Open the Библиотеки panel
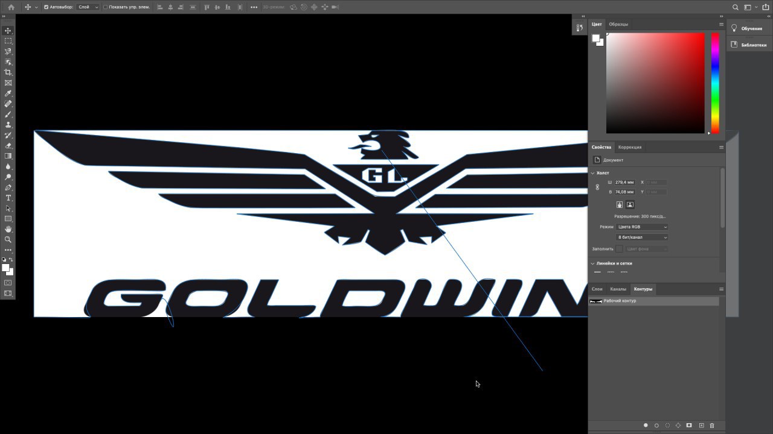Image resolution: width=773 pixels, height=434 pixels. click(x=749, y=45)
